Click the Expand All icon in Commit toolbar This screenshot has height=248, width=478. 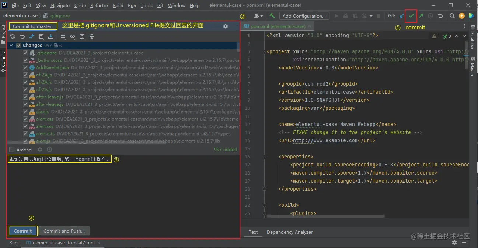click(82, 36)
